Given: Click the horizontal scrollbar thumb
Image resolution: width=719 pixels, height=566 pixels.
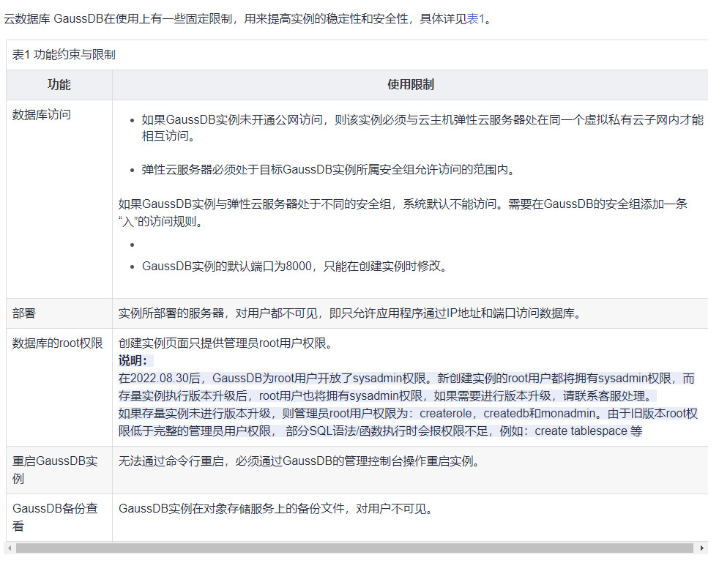Looking at the screenshot, I should [x=354, y=548].
